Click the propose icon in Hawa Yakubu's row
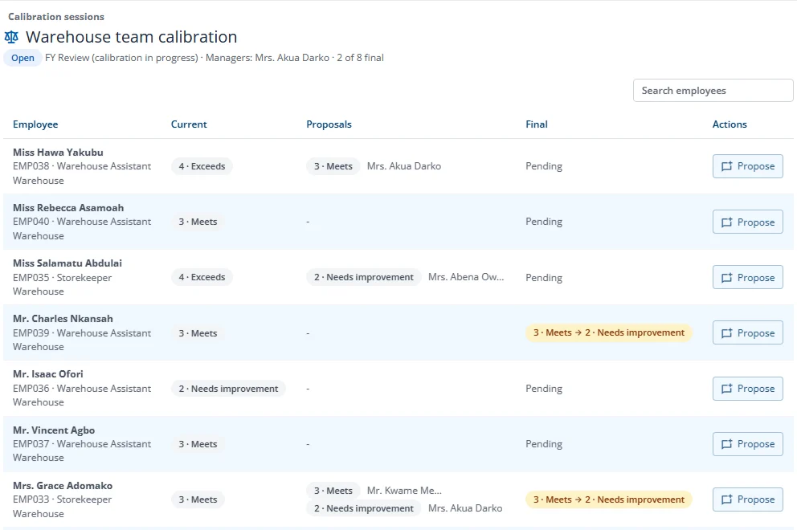The height and width of the screenshot is (530, 797). pos(727,166)
